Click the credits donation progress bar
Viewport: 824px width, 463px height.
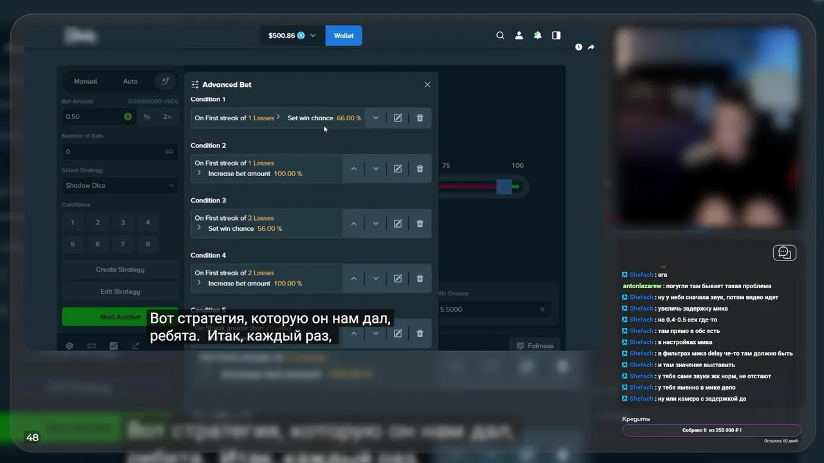[712, 430]
